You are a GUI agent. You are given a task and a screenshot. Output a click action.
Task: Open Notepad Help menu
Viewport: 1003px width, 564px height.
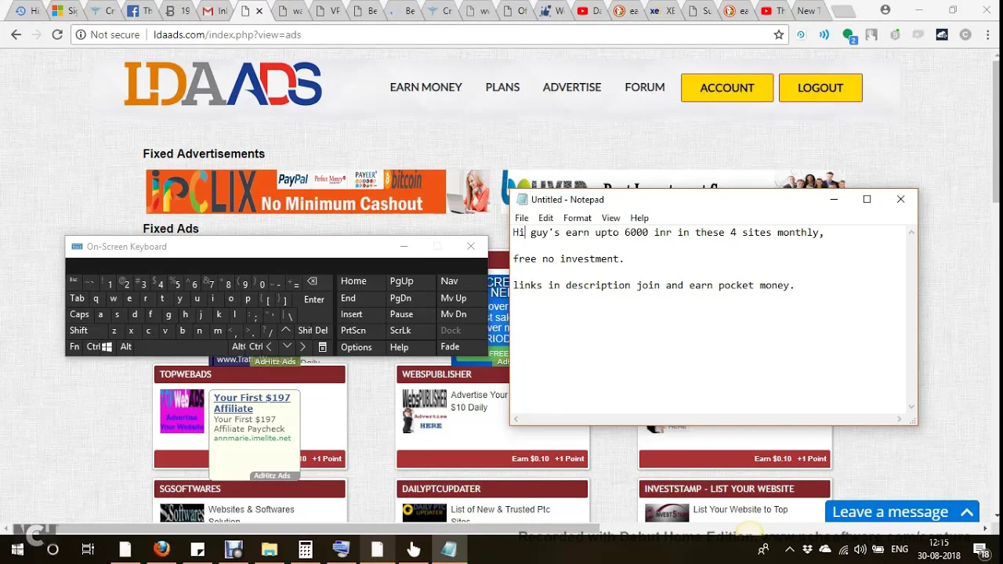point(639,218)
